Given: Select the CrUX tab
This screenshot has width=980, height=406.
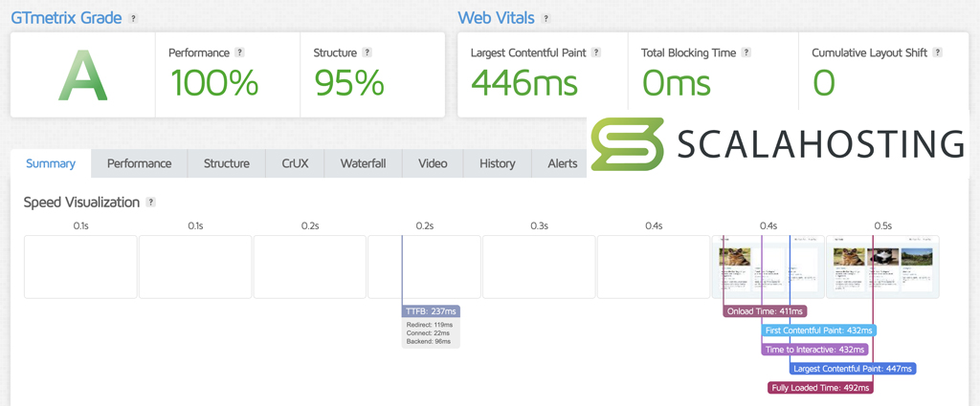Looking at the screenshot, I should tap(295, 163).
